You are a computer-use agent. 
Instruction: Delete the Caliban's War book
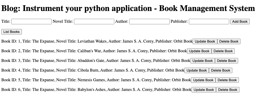click(223, 51)
